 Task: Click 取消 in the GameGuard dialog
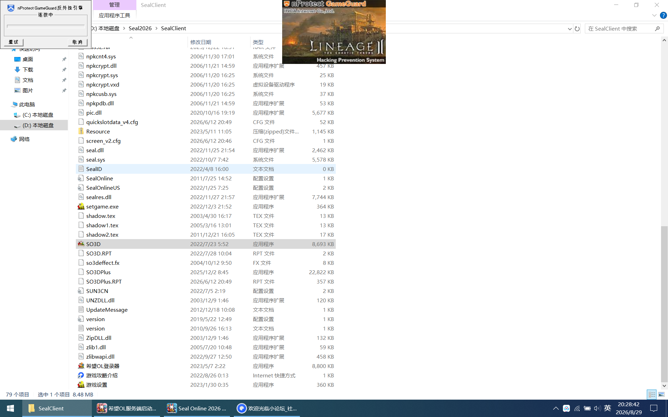(78, 42)
